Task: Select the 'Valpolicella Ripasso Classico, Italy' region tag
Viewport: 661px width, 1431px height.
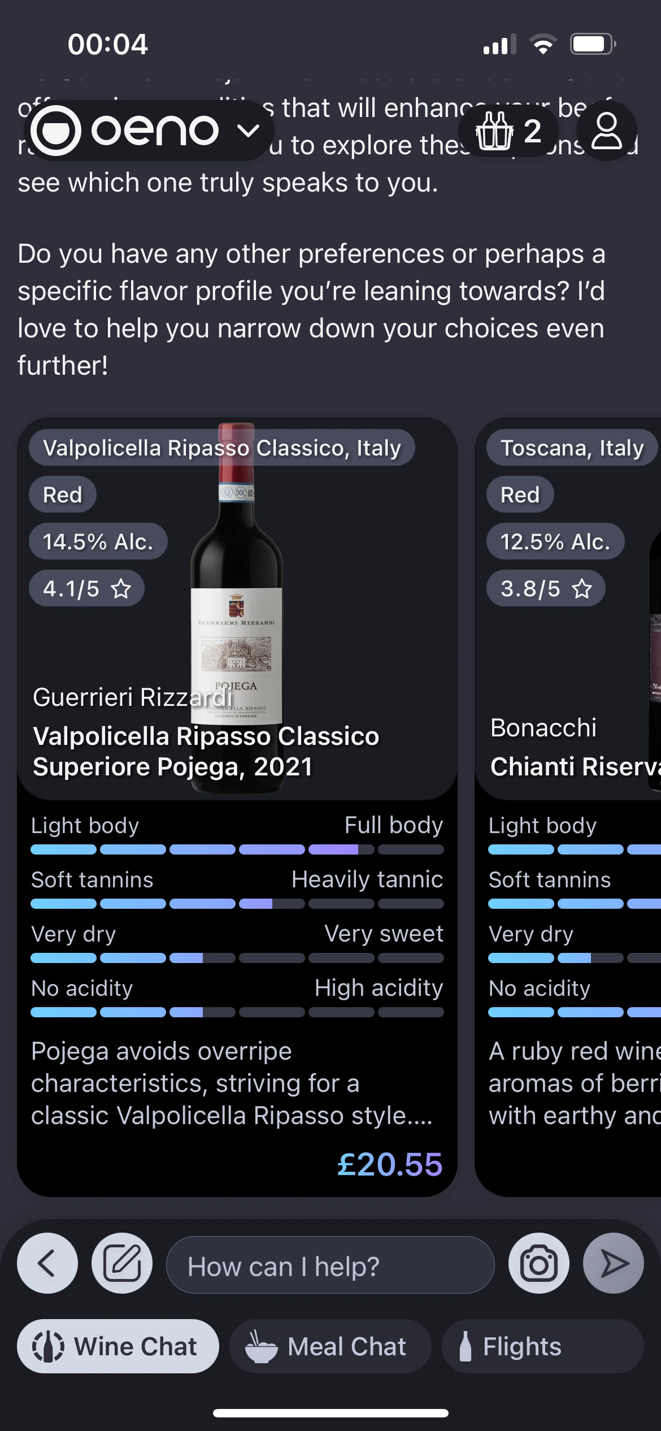Action: [222, 448]
